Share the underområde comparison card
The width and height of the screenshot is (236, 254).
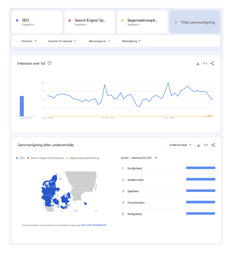213,145
